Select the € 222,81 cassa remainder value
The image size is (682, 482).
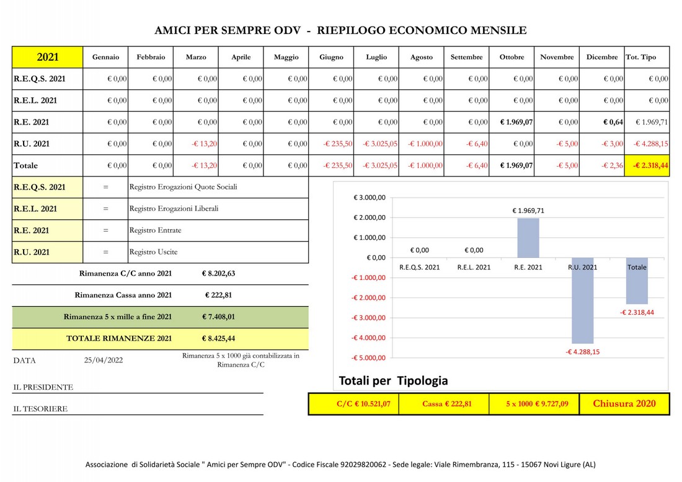(218, 295)
